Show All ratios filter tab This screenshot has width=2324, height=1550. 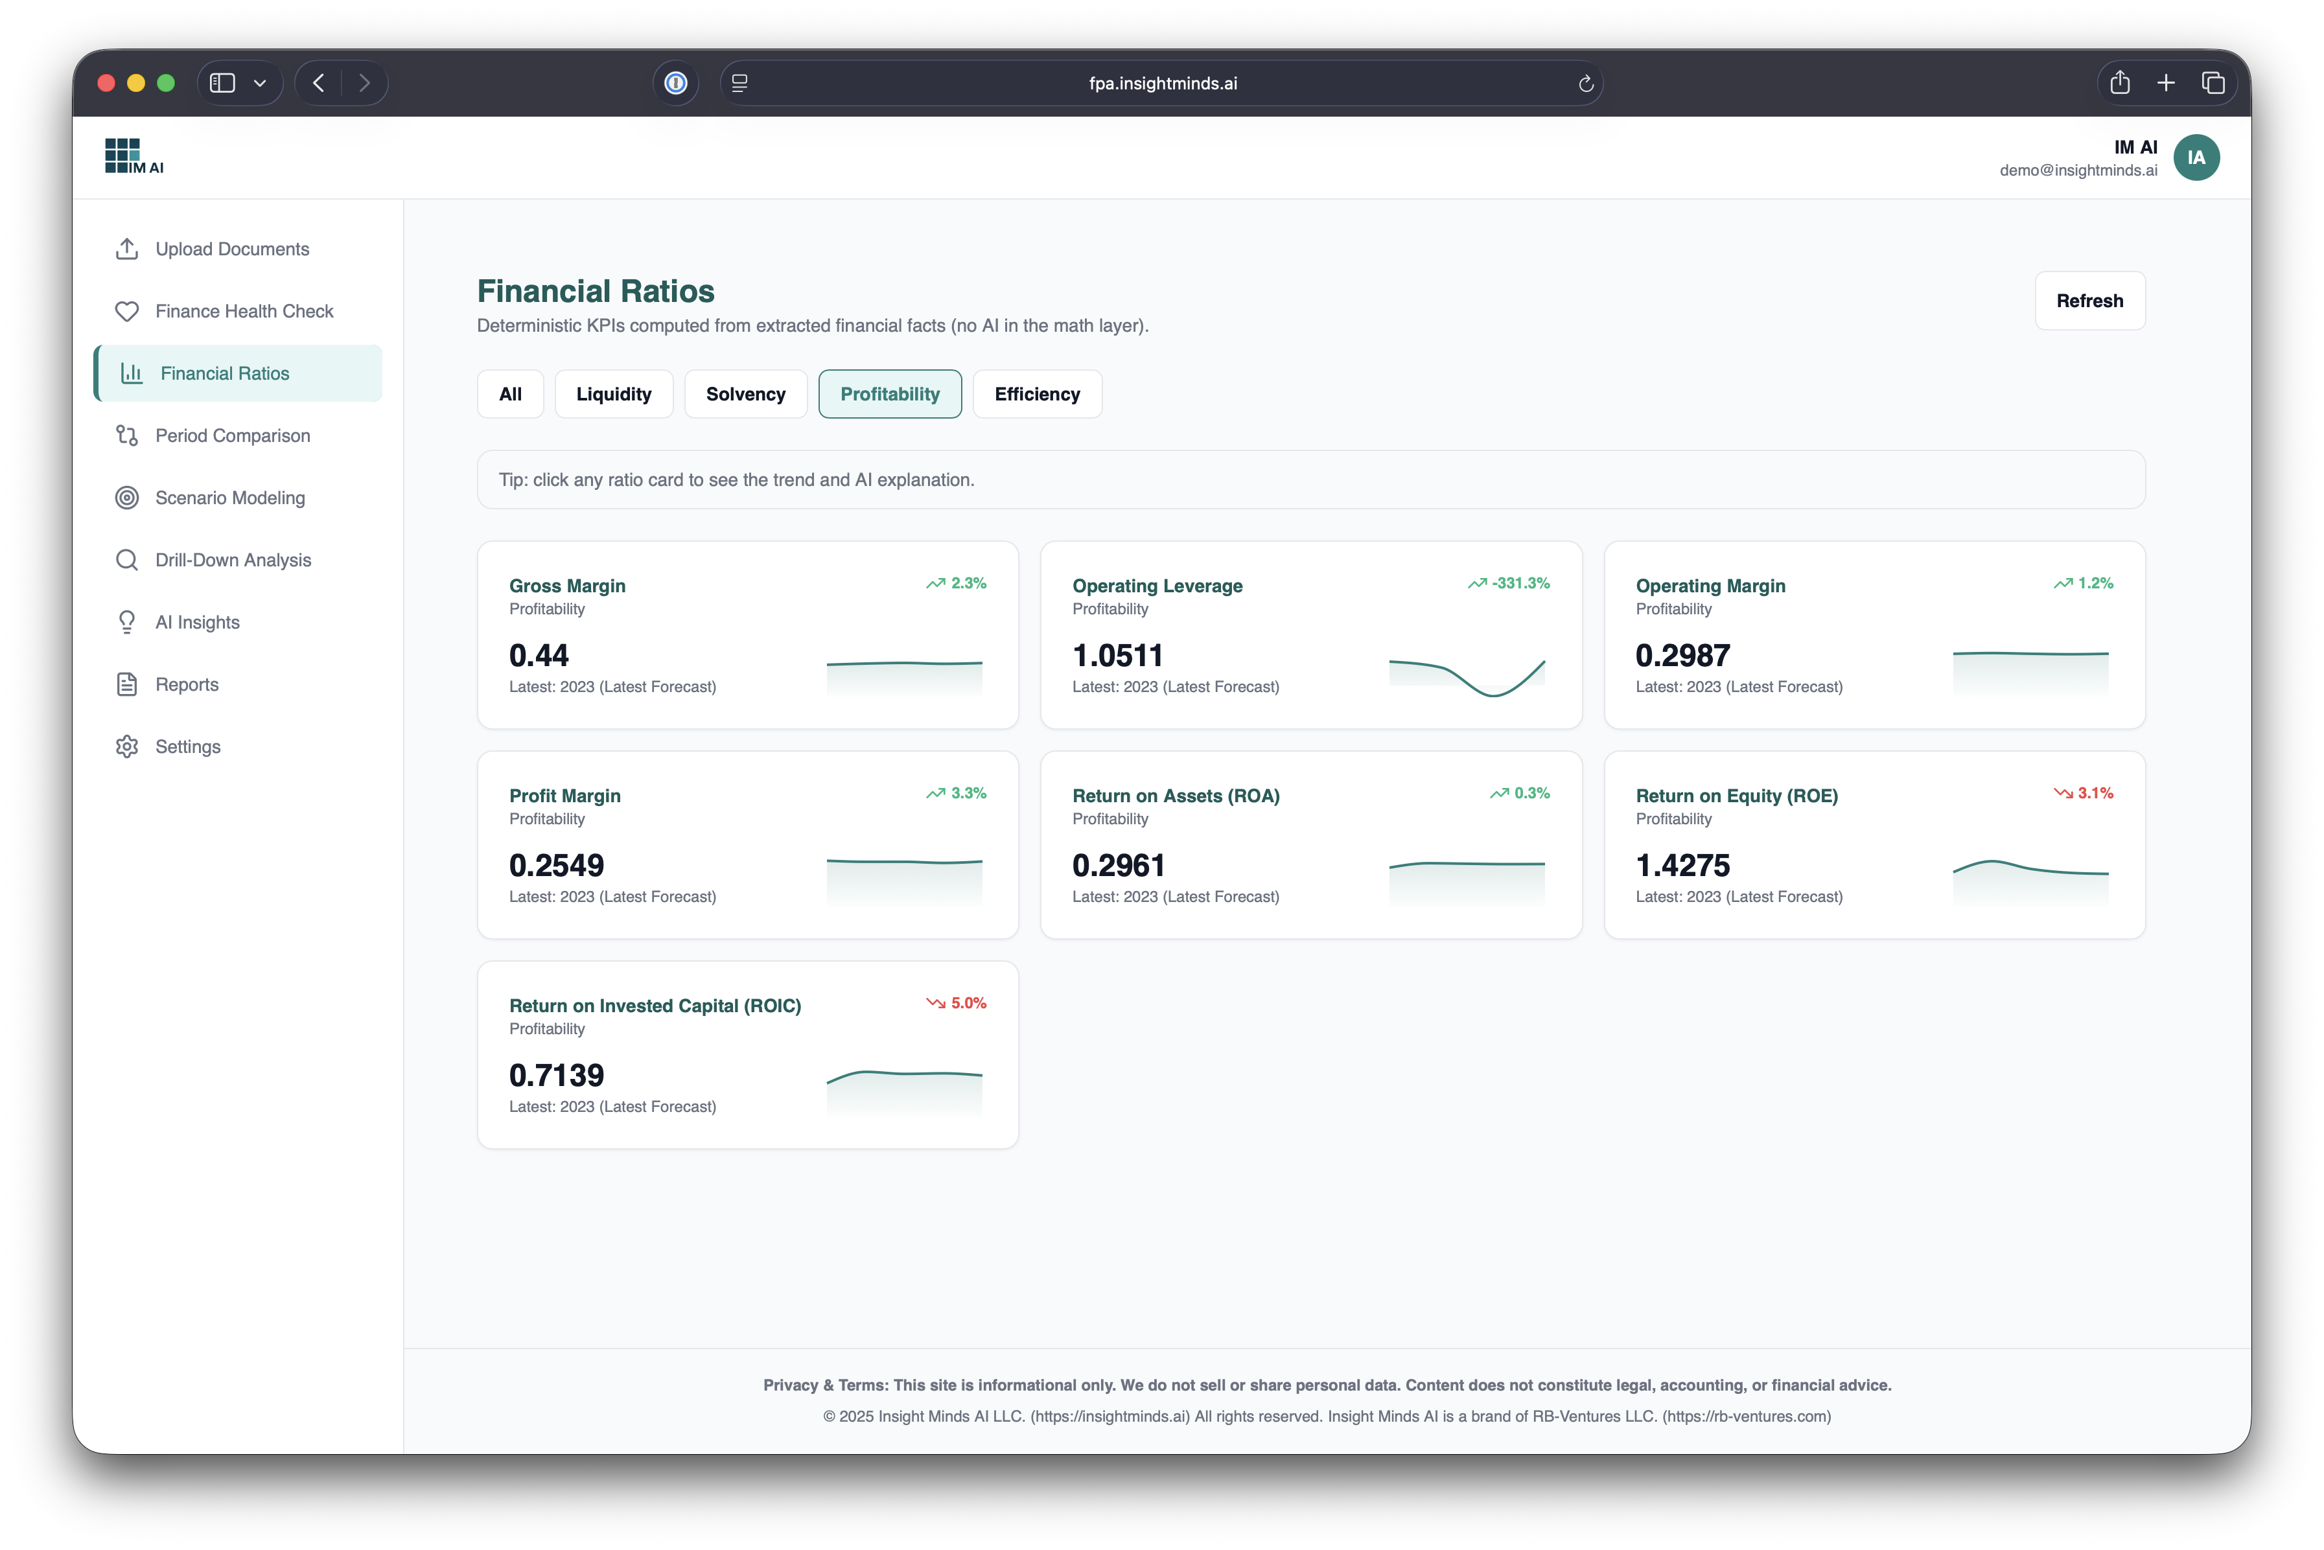(x=510, y=395)
